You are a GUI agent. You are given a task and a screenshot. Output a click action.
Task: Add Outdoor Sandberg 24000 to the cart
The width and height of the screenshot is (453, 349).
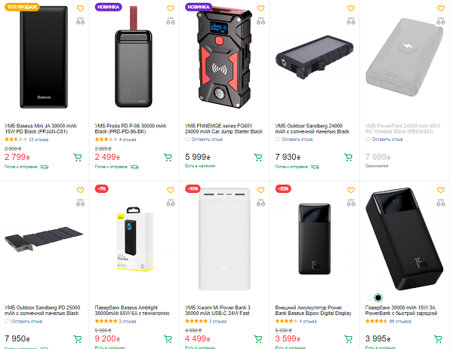(349, 158)
